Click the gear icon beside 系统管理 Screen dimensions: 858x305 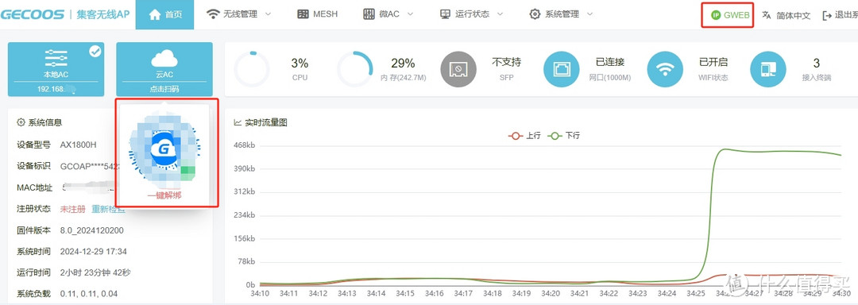point(535,15)
